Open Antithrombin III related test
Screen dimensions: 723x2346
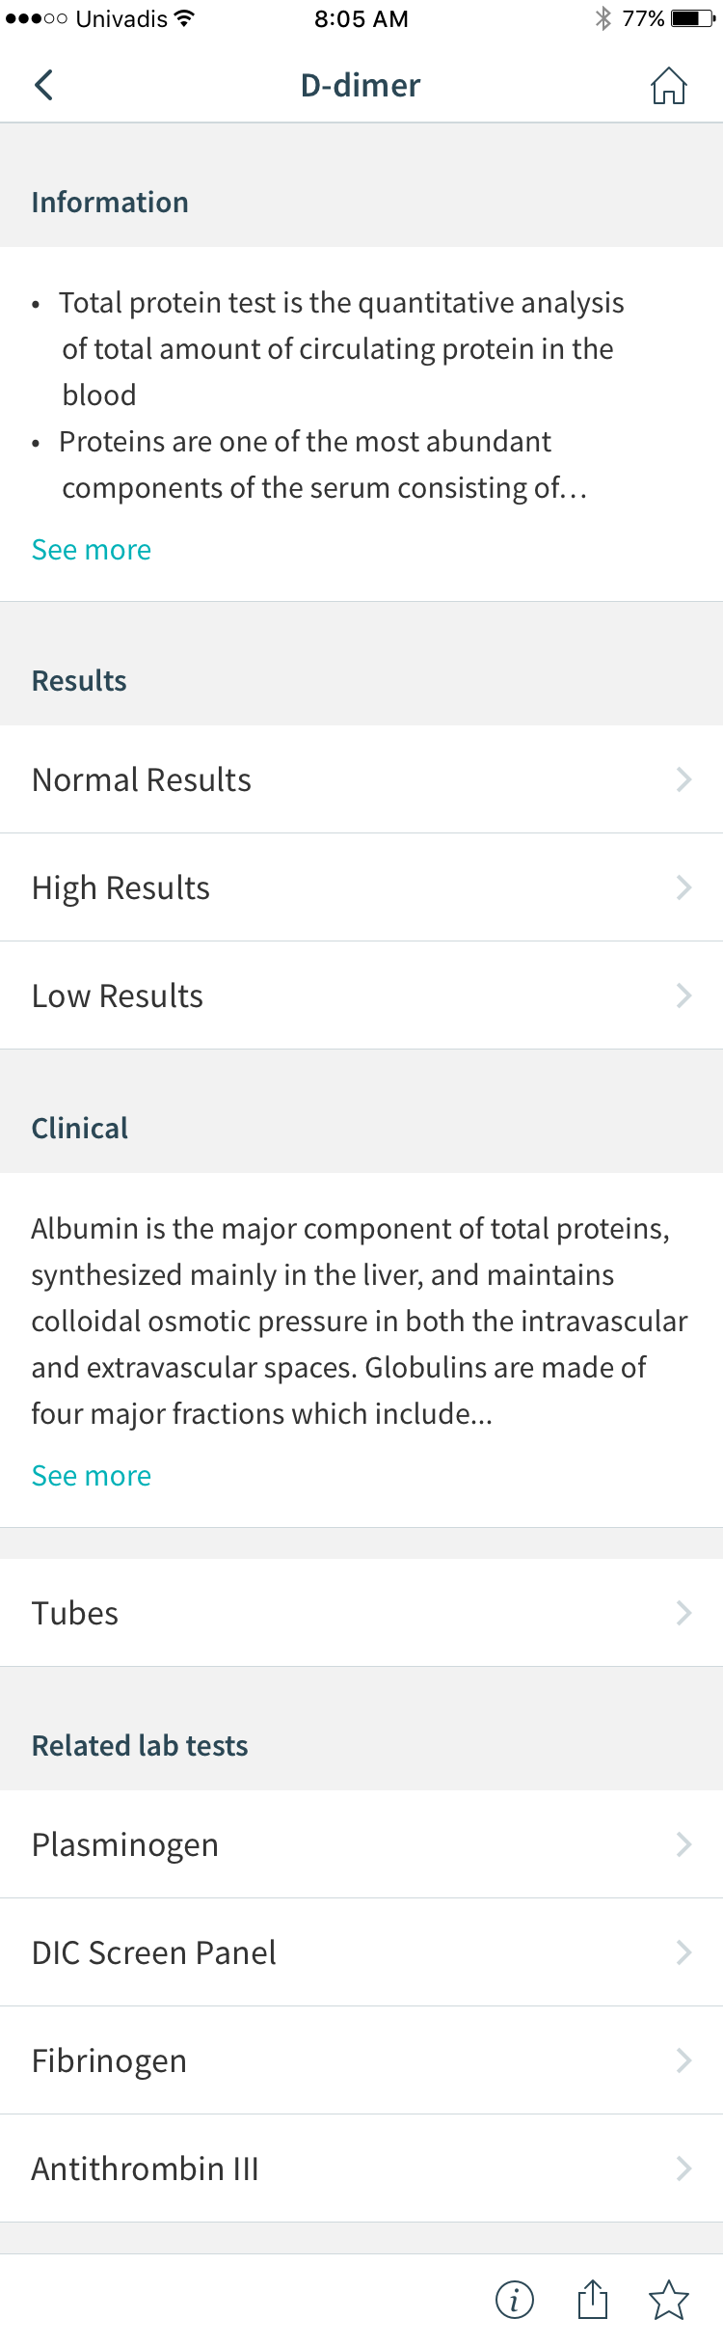361,2169
